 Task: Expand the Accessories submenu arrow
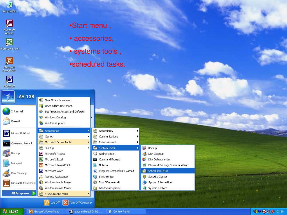88,131
